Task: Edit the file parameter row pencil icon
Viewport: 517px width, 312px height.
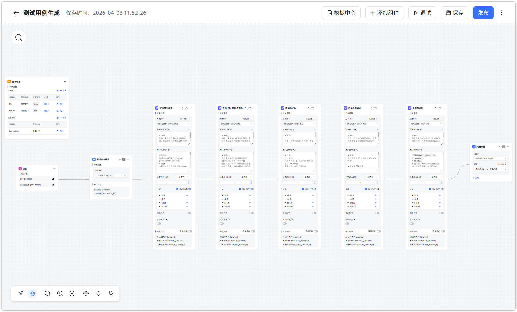Action: tap(57, 104)
